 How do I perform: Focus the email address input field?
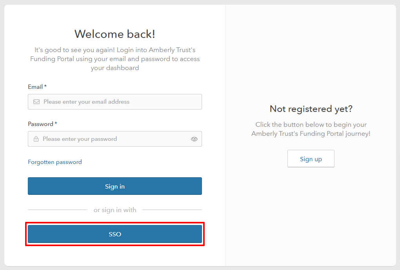[118, 102]
